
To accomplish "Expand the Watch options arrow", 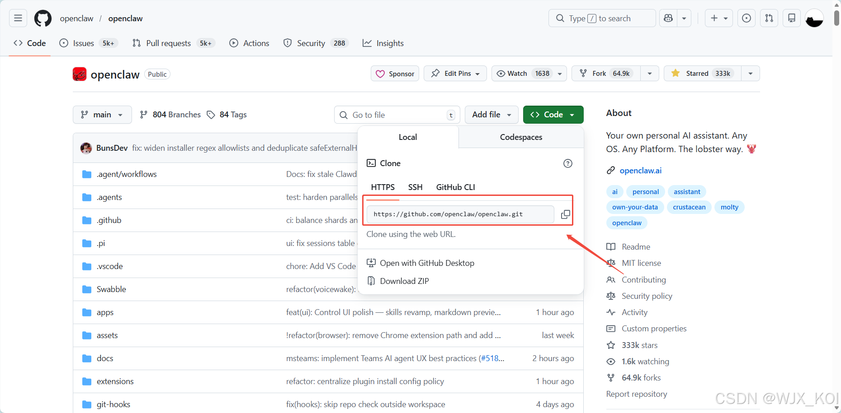I will pos(560,74).
